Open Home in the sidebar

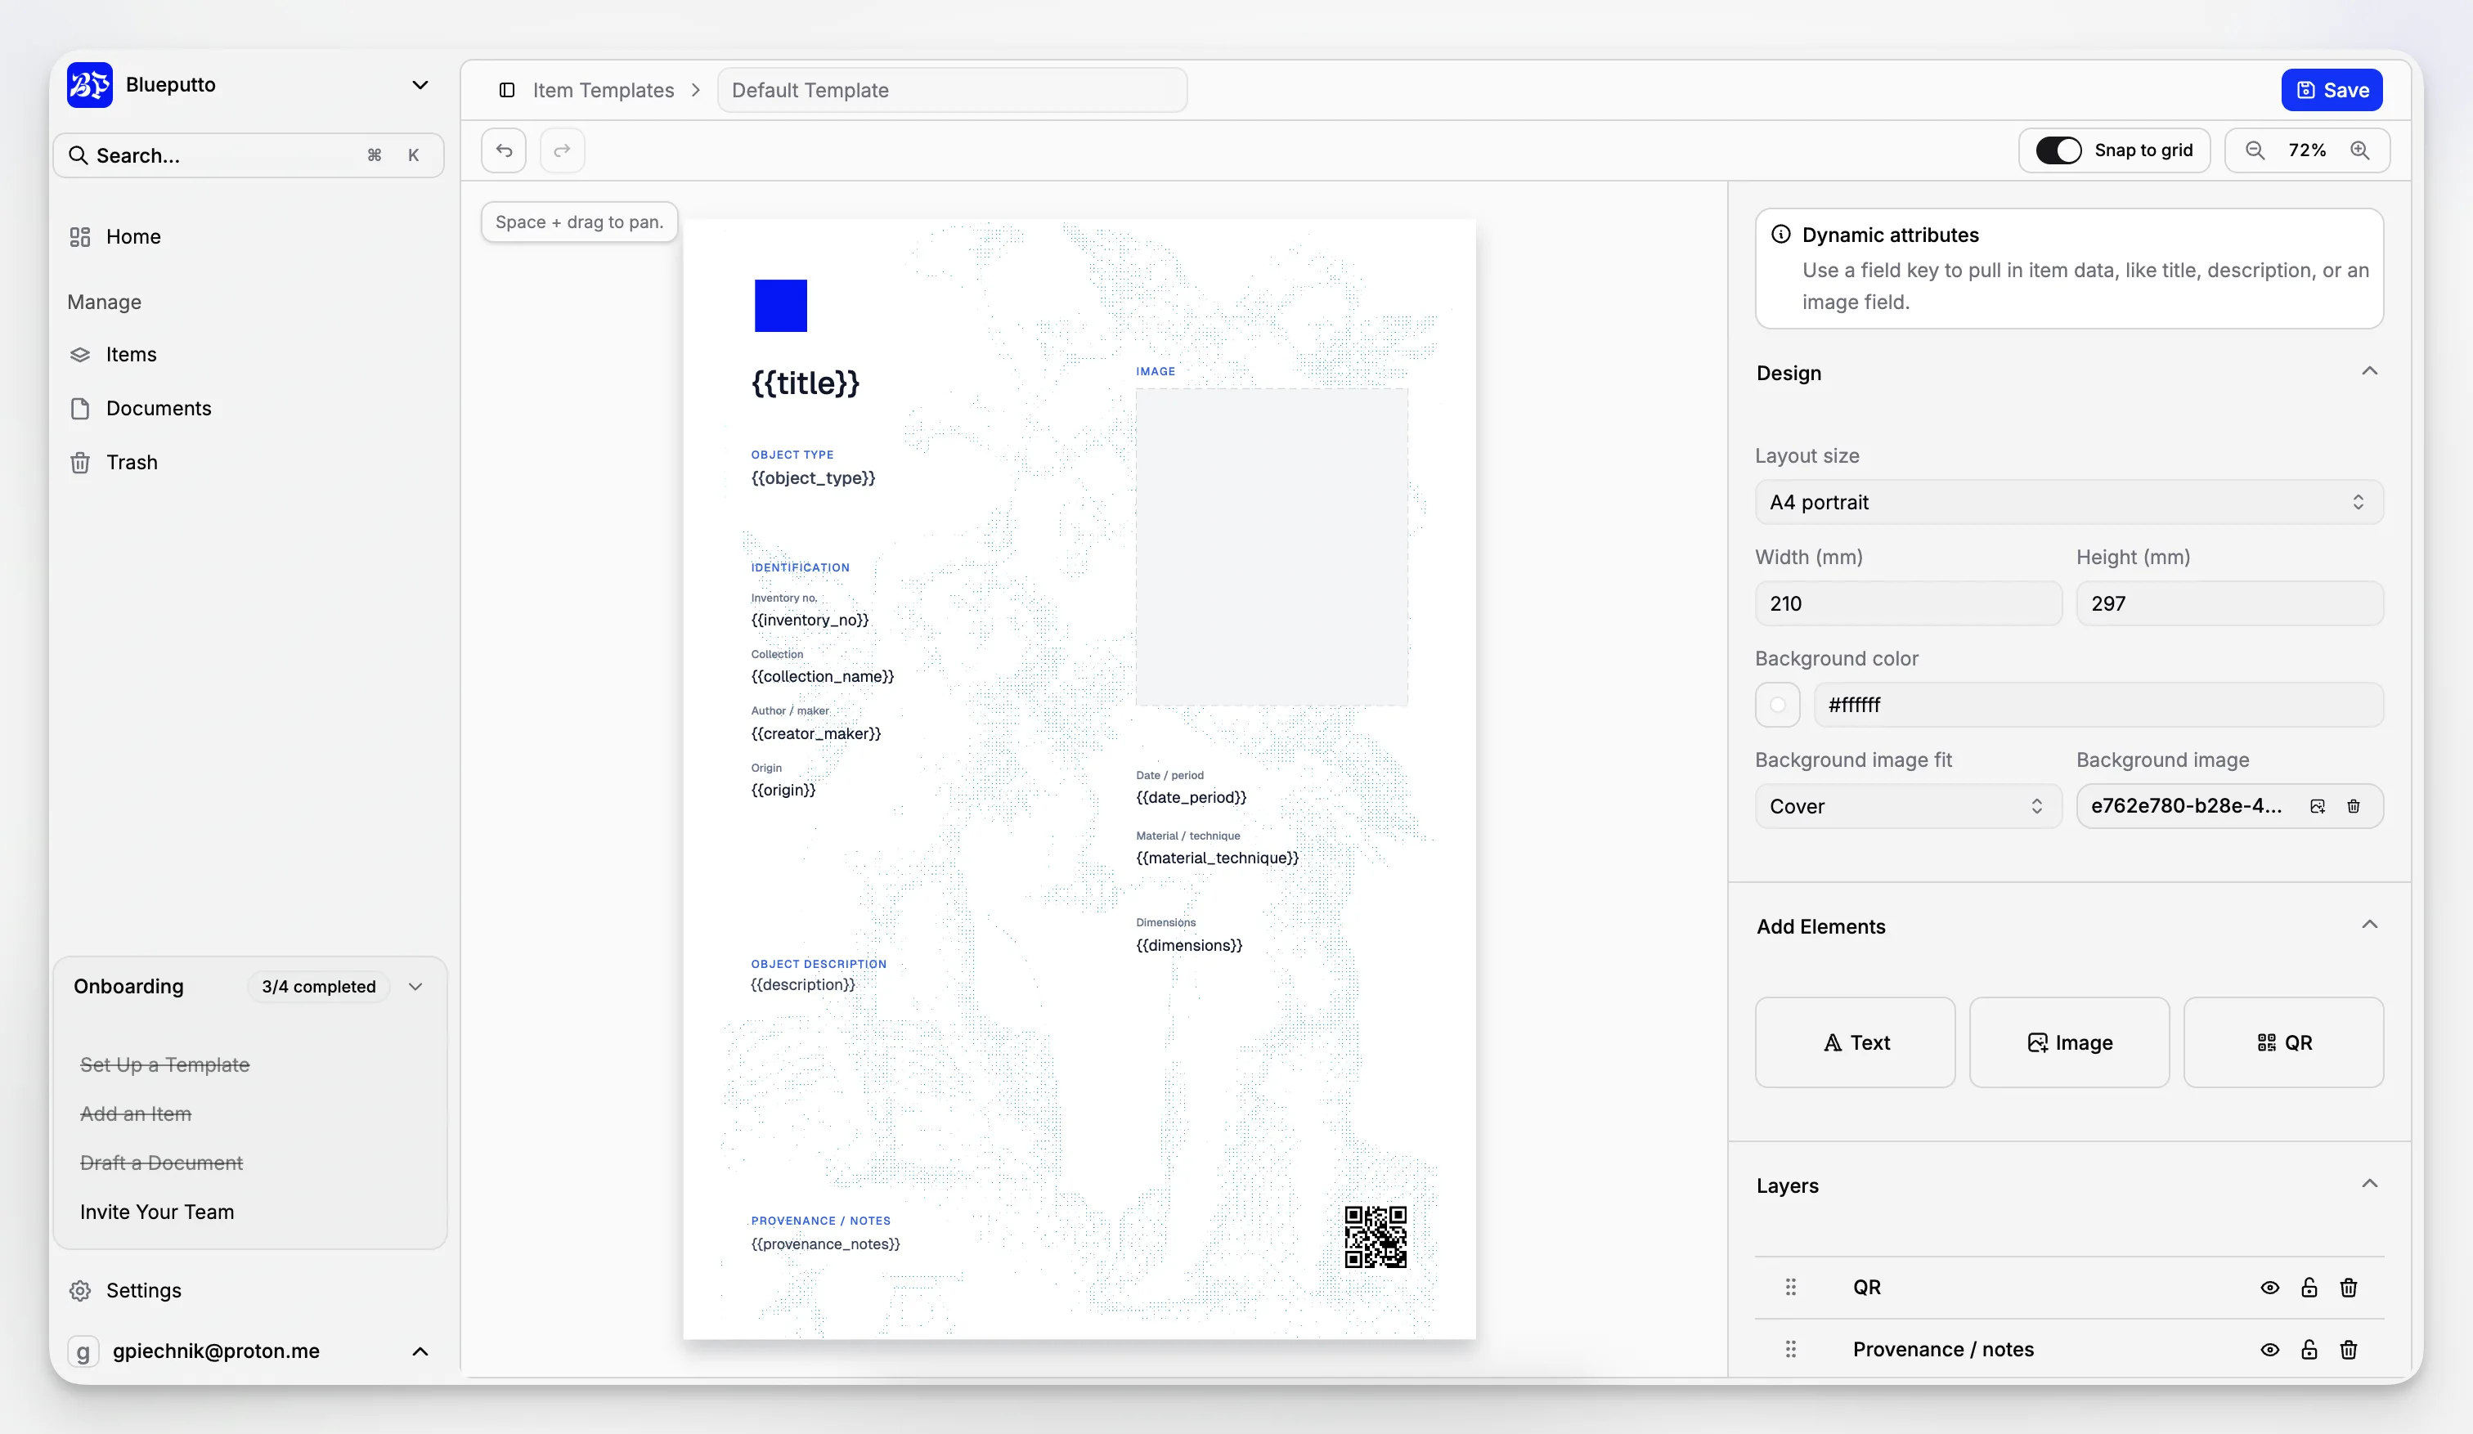click(x=133, y=236)
